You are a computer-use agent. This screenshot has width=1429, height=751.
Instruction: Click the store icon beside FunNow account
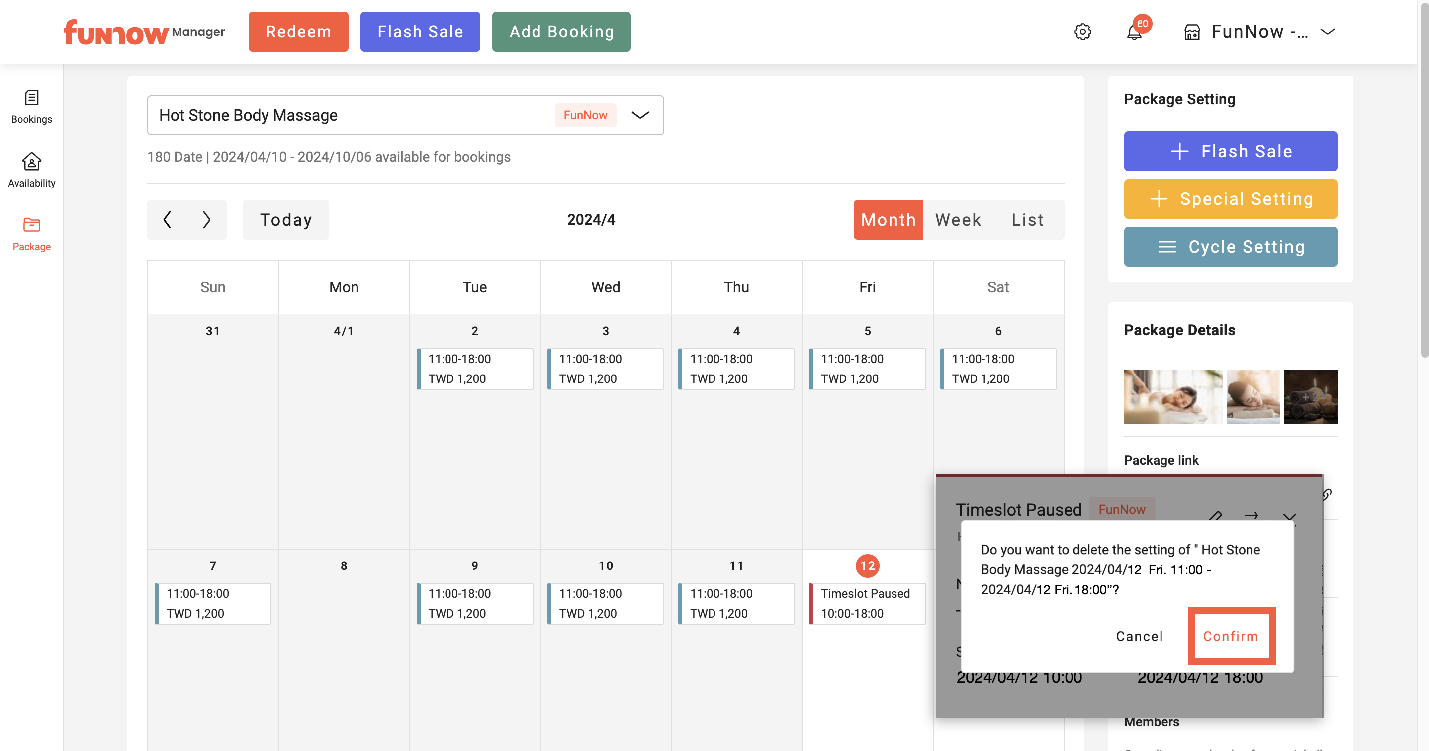click(x=1192, y=32)
